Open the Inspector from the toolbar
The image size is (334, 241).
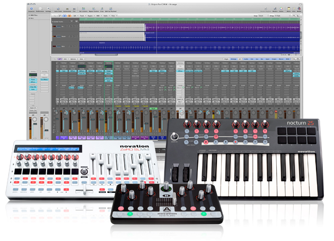[x=31, y=9]
